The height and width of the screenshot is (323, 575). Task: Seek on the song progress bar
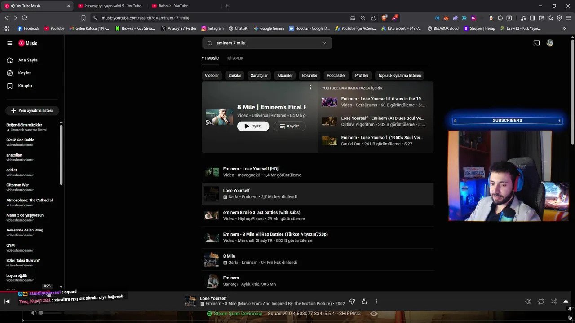[x=287, y=292]
